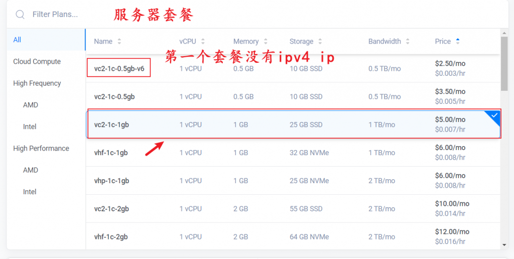Click the search magnifier icon
The width and height of the screenshot is (514, 259).
[20, 15]
